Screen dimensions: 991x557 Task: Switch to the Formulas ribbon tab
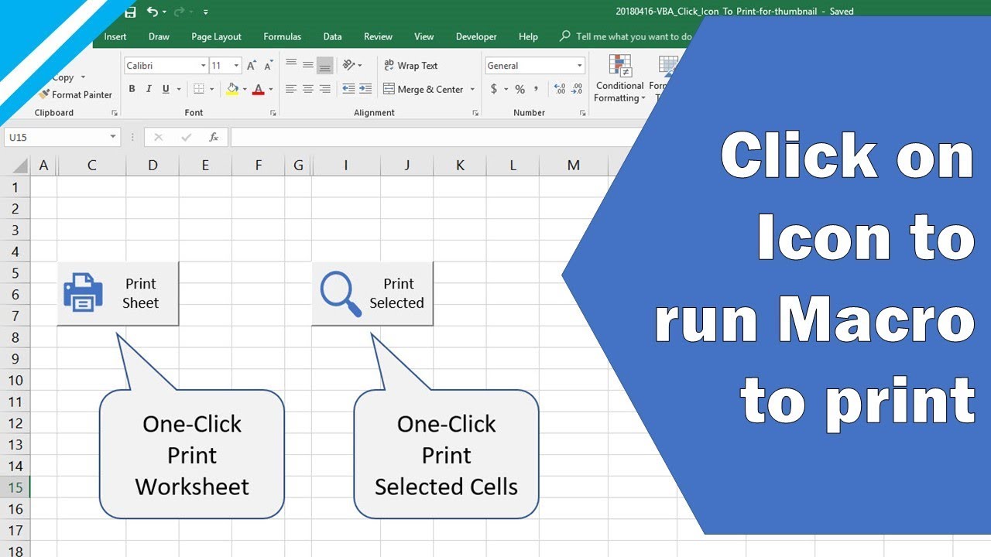tap(282, 36)
